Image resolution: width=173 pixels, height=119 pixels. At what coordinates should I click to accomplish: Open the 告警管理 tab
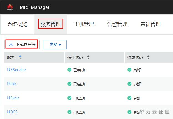[117, 24]
